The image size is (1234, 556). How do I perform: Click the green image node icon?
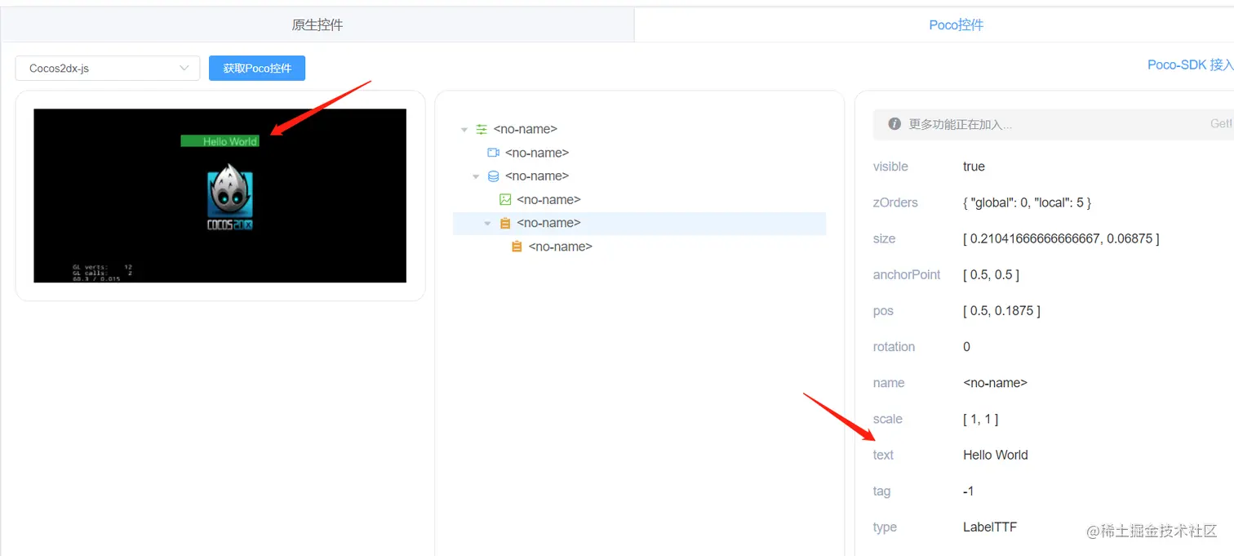click(x=505, y=199)
